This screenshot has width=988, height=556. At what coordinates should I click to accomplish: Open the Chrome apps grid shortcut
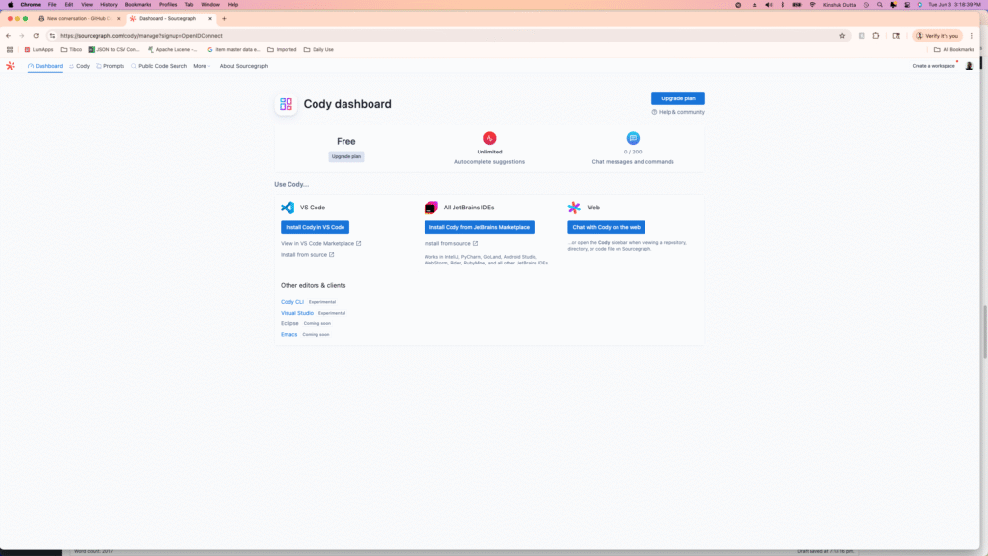[x=10, y=50]
